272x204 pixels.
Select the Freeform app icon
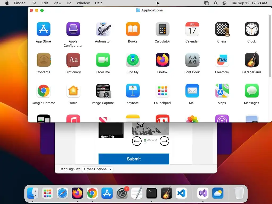click(x=222, y=60)
